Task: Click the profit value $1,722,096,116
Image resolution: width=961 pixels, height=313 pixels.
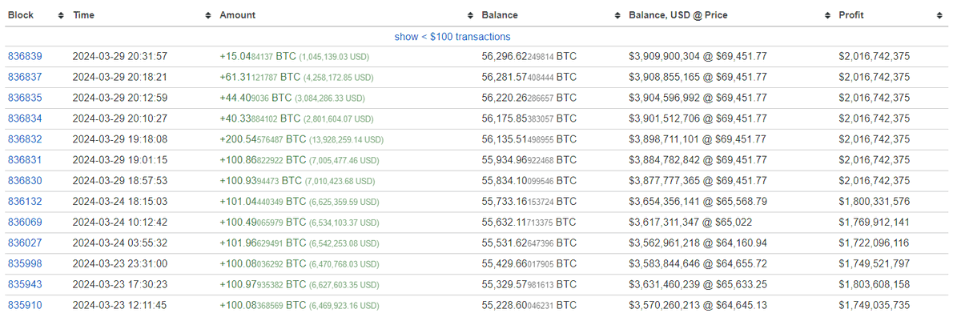Action: pyautogui.click(x=875, y=243)
